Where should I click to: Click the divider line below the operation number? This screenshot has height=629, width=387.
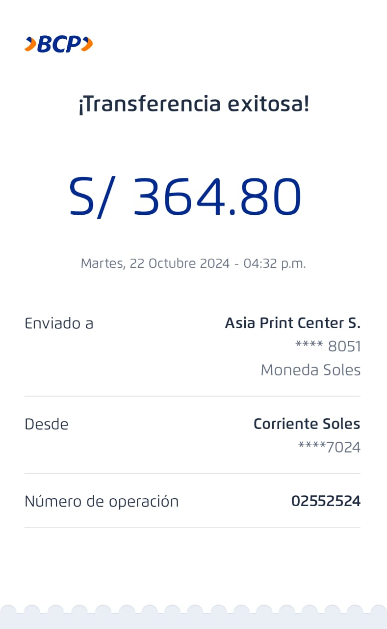[x=192, y=528]
